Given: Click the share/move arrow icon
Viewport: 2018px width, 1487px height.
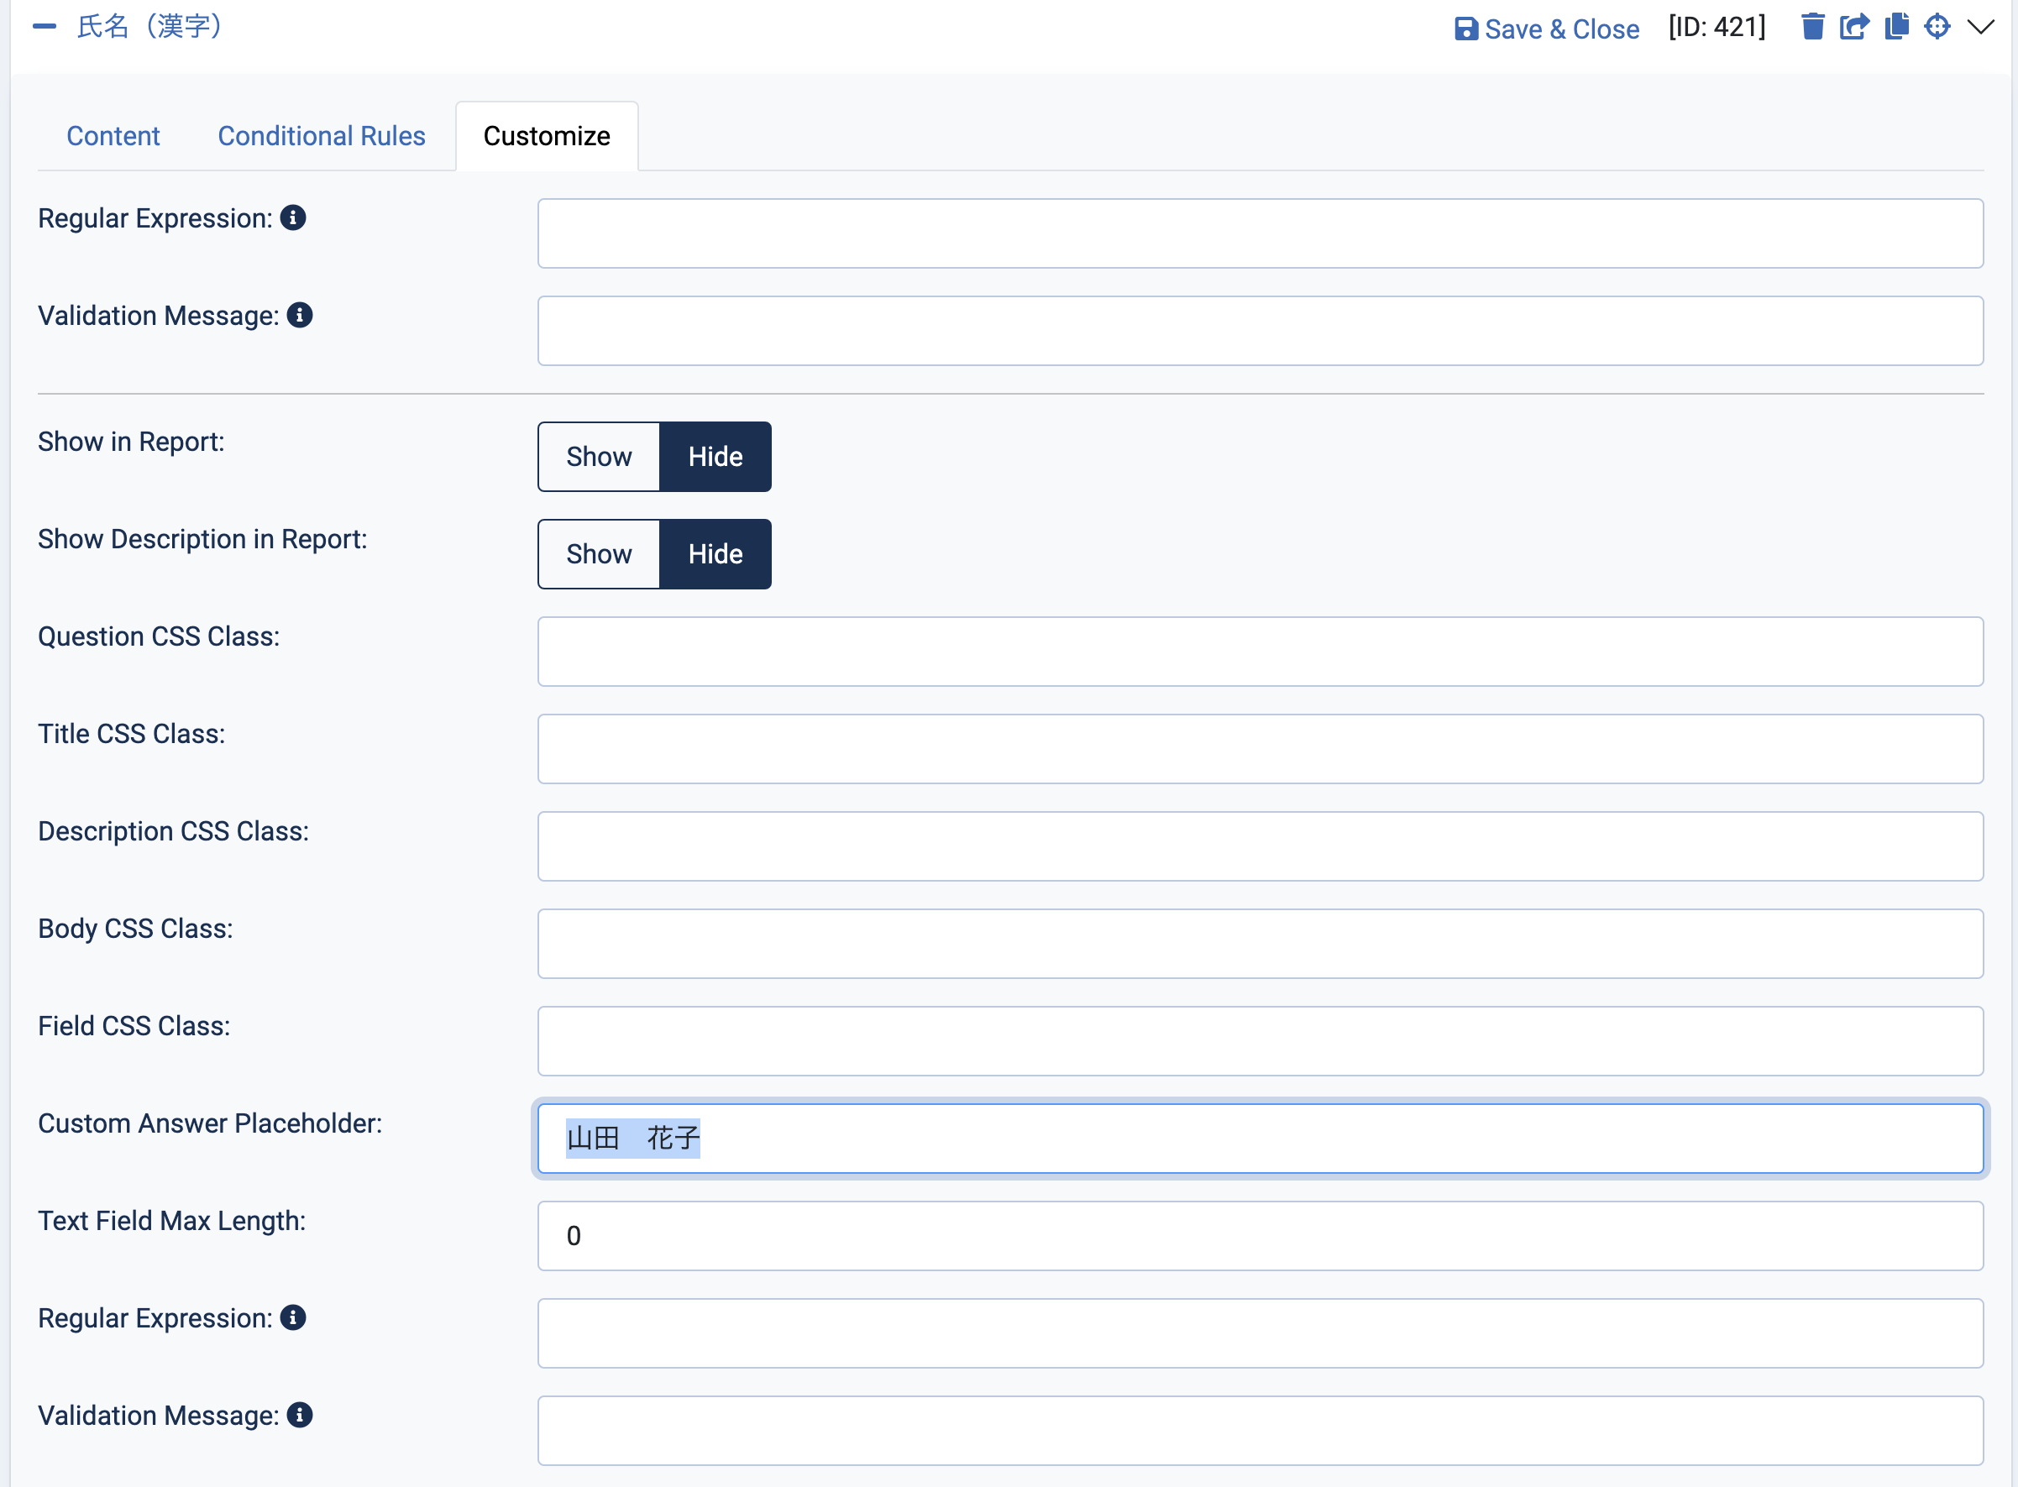Looking at the screenshot, I should pos(1854,27).
